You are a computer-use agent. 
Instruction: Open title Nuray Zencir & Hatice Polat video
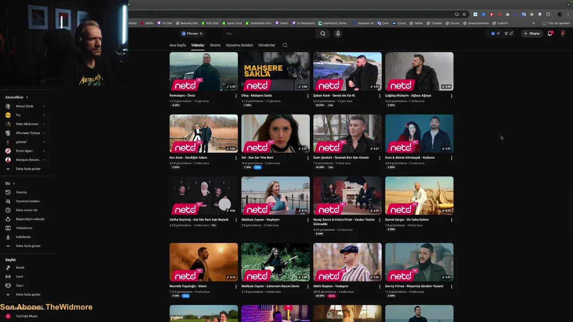pyautogui.click(x=344, y=222)
